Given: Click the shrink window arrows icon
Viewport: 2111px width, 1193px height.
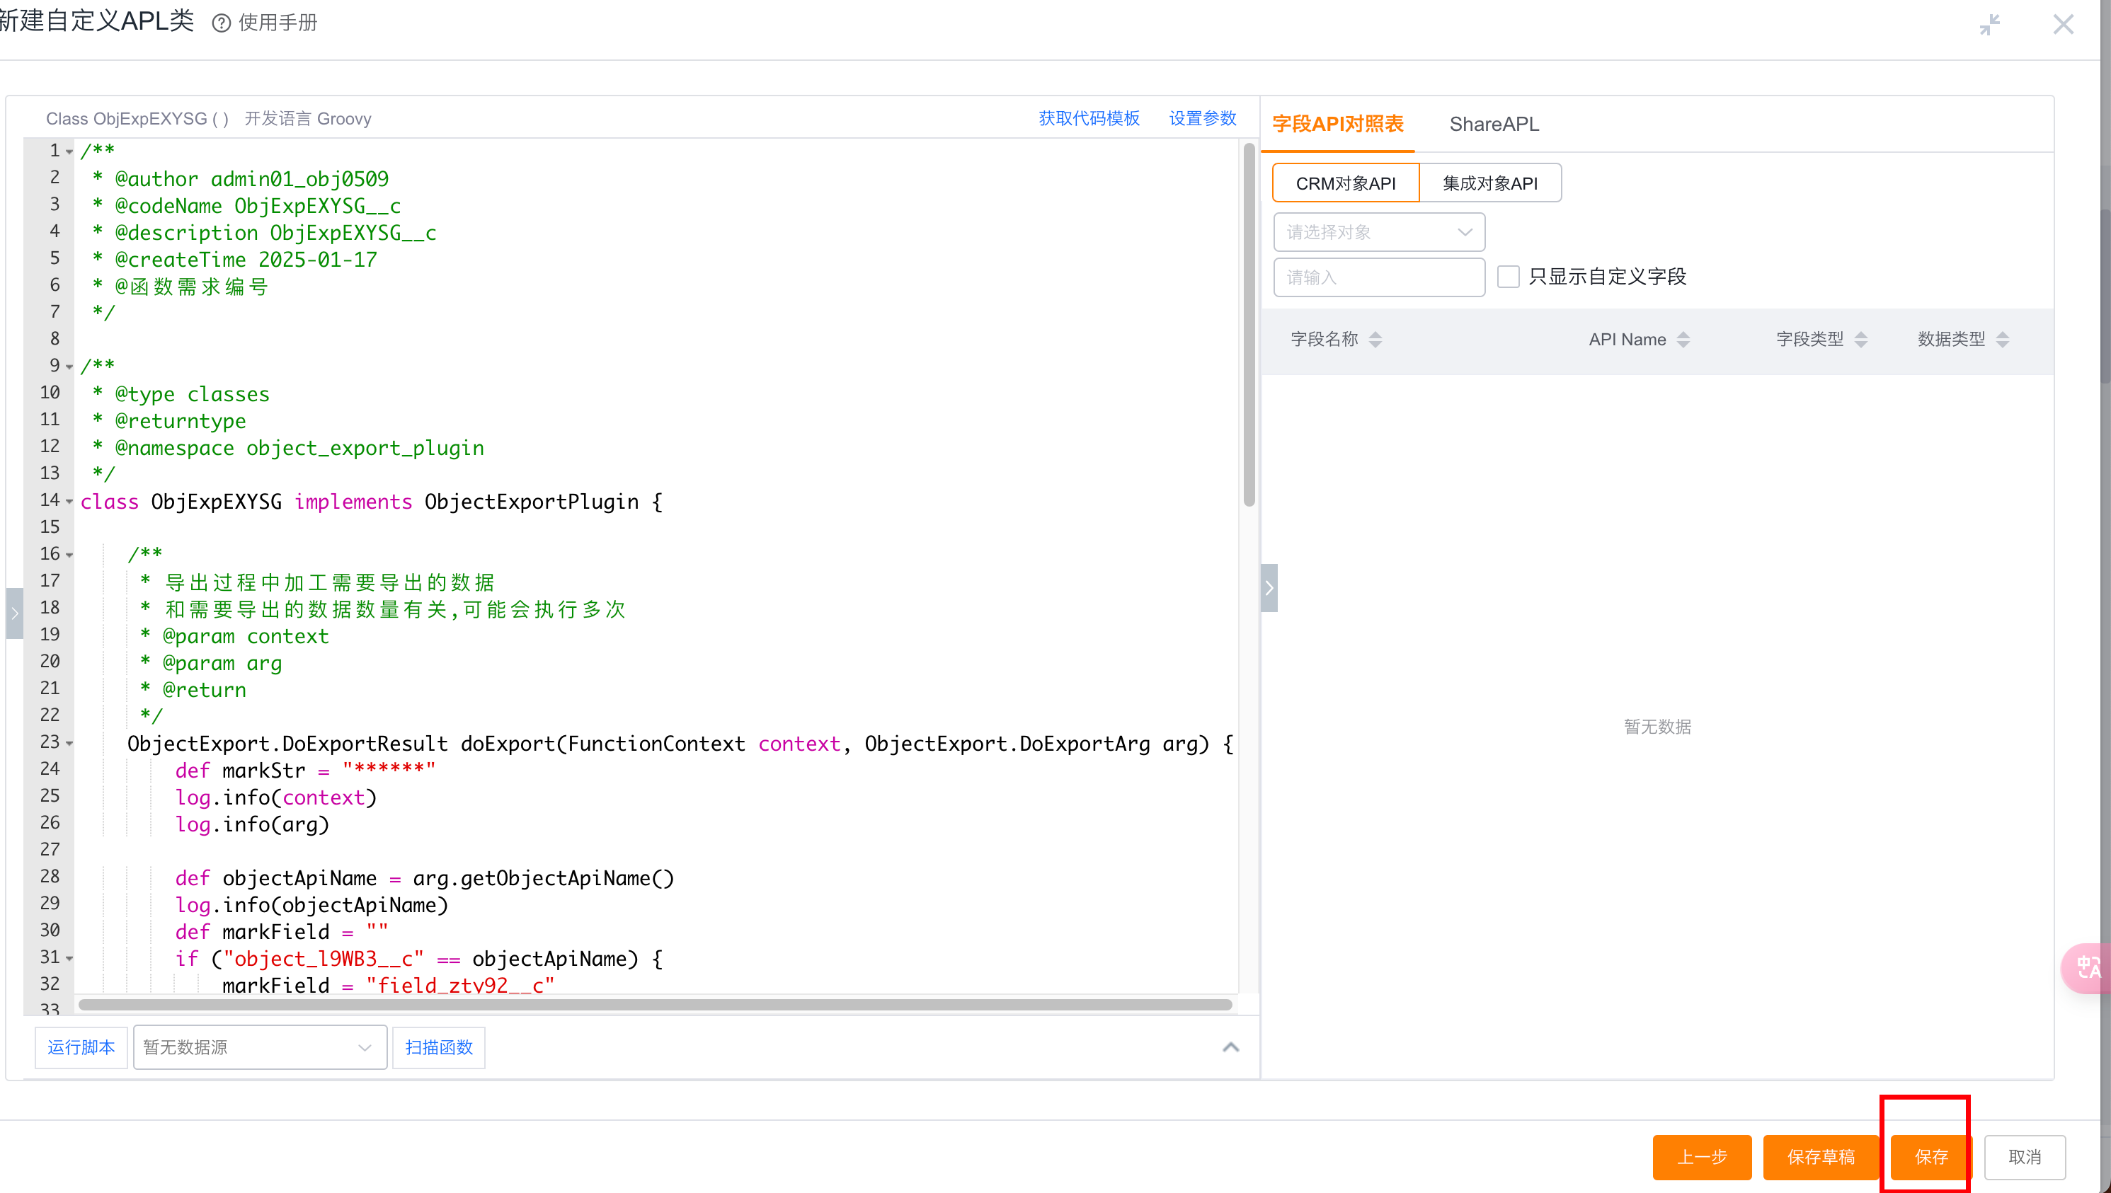Looking at the screenshot, I should click(1989, 25).
